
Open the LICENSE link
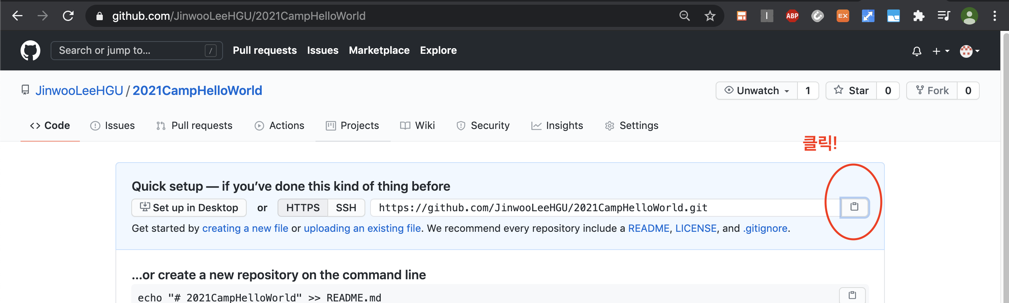pyautogui.click(x=696, y=228)
